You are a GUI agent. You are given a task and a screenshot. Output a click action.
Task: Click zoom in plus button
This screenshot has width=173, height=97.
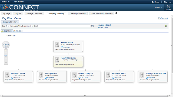pyautogui.click(x=6, y=51)
